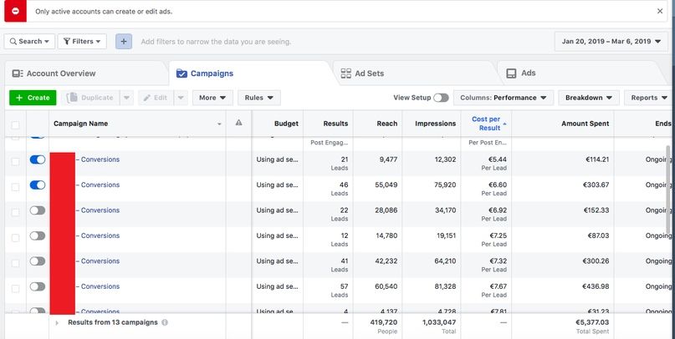Turn on the campaign with 12 leads
Image resolution: width=675 pixels, height=339 pixels.
click(38, 236)
